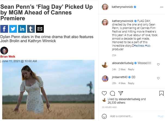The width and height of the screenshot is (165, 121).
Task: Share article via Twitter icon
Action: click(x=13, y=29)
